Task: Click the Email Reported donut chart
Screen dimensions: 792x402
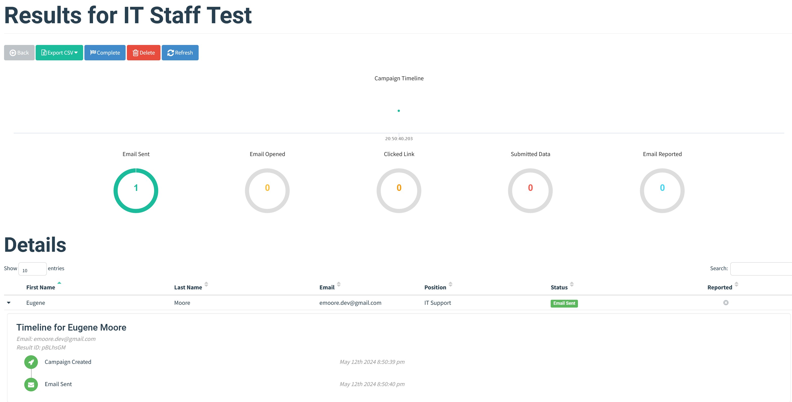Action: click(662, 190)
